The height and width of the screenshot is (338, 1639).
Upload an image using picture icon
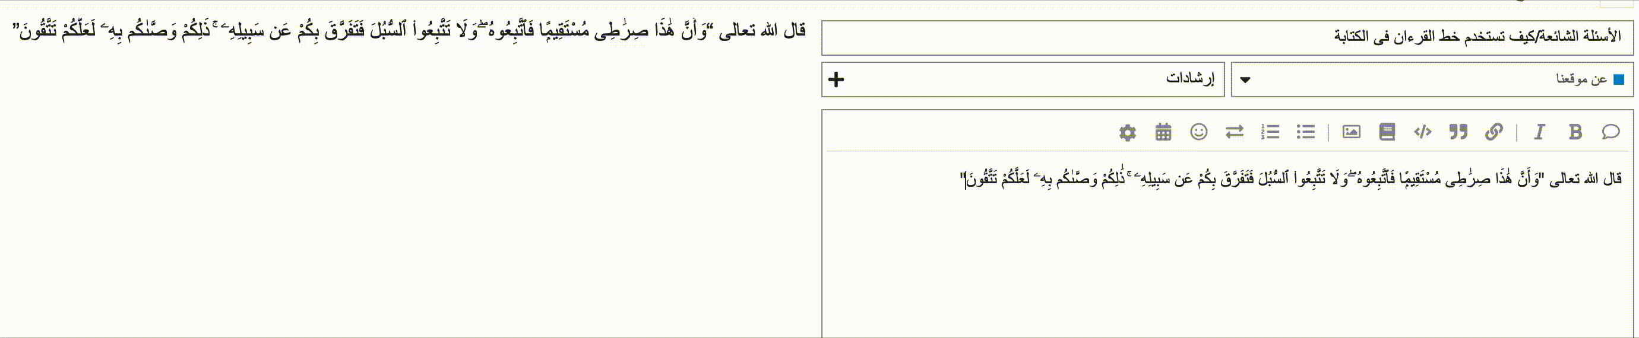point(1351,132)
